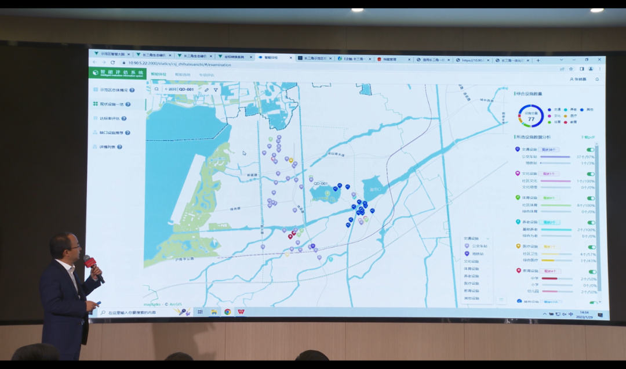Viewport: 626px width, 369px height.
Task: Click help icon next to 达标率评估
Action: click(x=124, y=118)
